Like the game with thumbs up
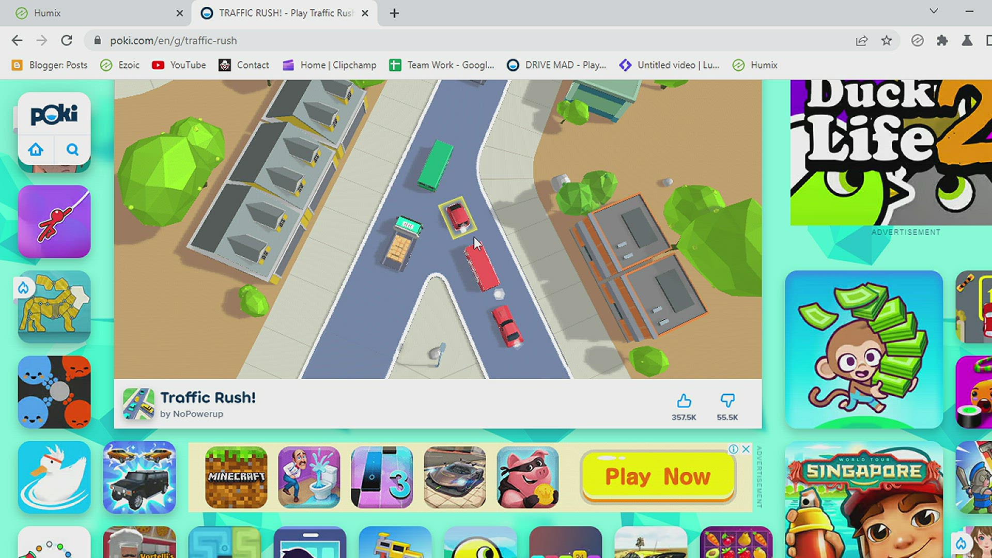 (684, 401)
